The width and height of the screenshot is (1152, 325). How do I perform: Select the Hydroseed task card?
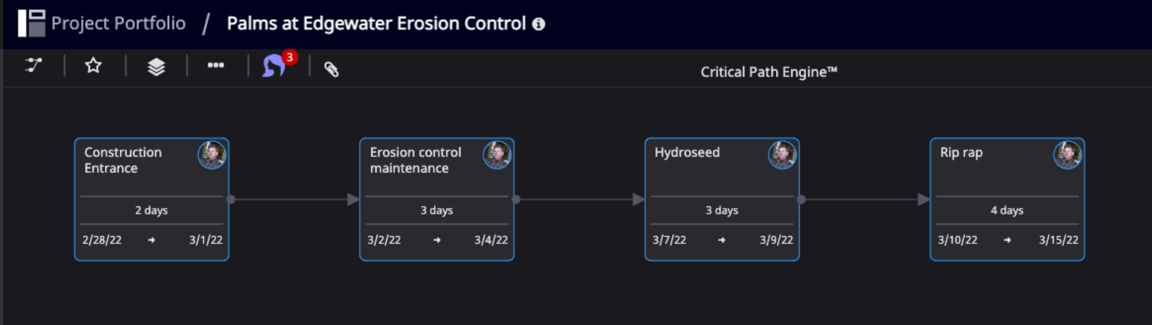coord(722,199)
